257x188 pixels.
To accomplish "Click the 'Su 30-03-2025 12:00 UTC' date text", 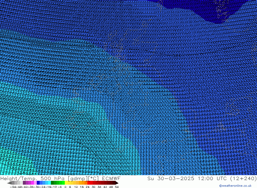I will click(187, 178).
